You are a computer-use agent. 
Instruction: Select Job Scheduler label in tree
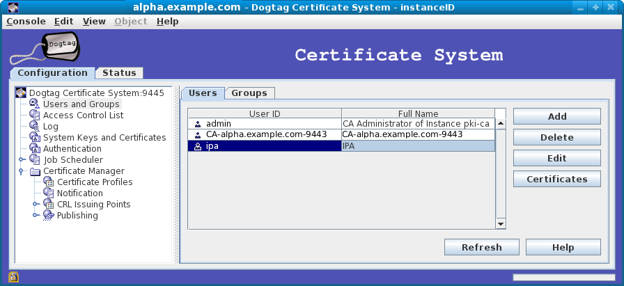click(73, 160)
